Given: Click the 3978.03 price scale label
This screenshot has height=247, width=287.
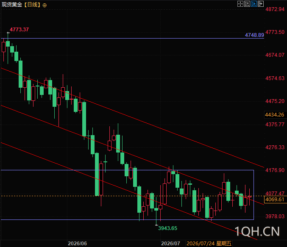Looking at the screenshot, I should point(275,216).
